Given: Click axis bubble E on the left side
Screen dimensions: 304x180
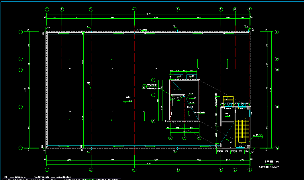Looking at the screenshot, I should 20,32.
